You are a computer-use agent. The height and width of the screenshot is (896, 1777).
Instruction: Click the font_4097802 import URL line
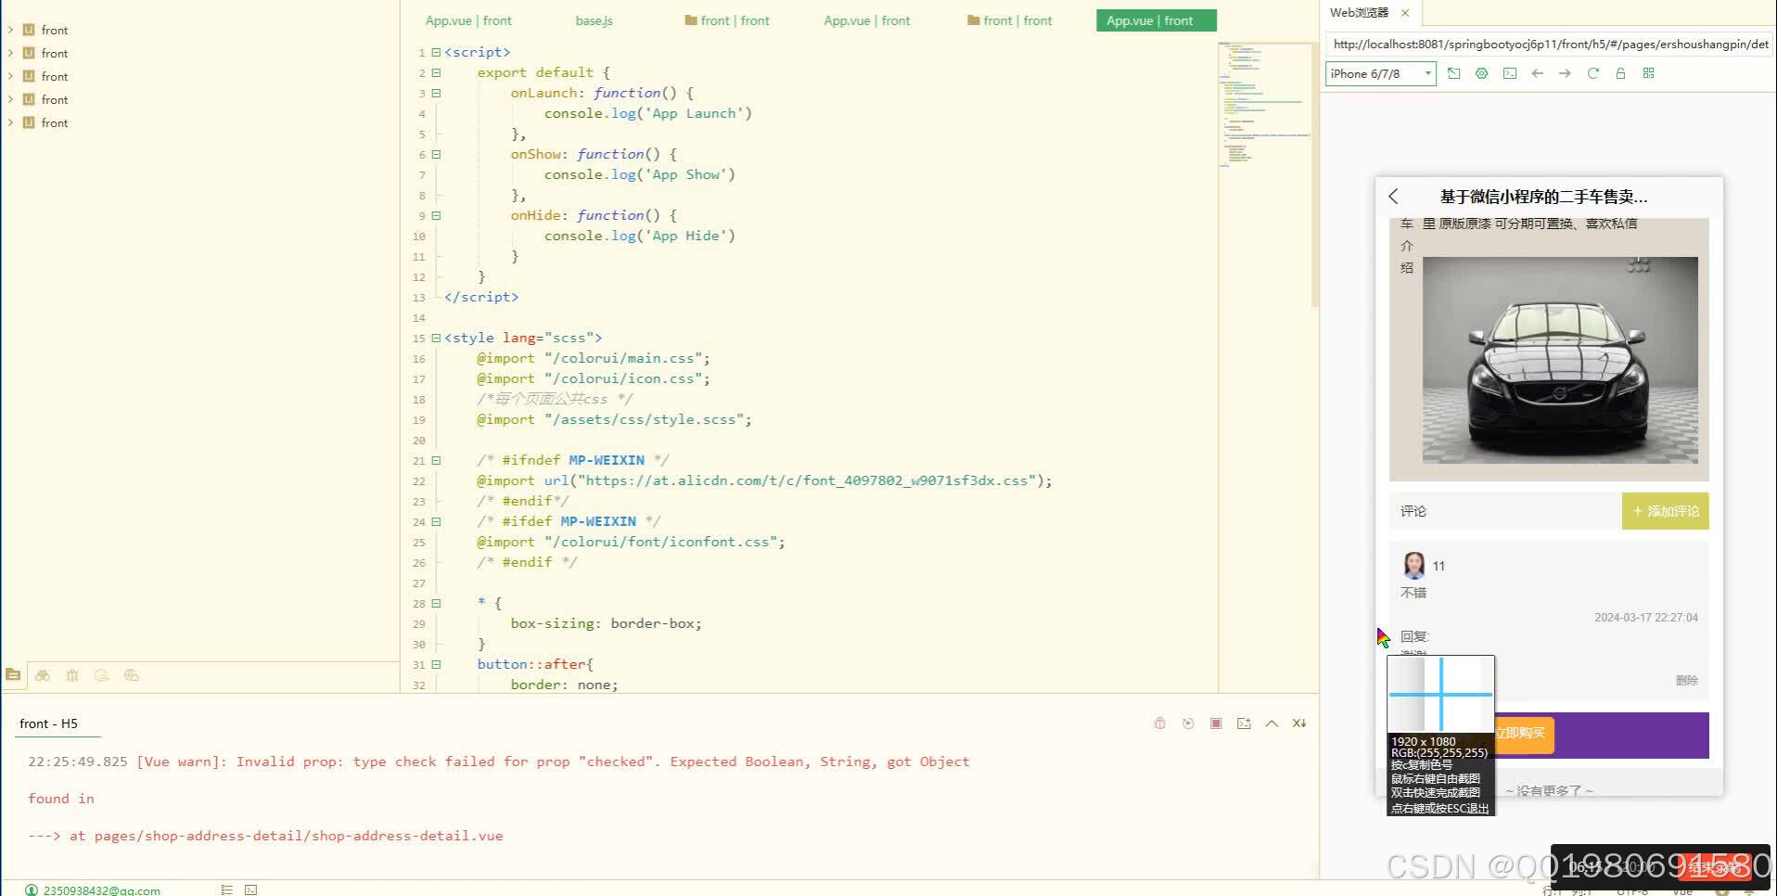click(x=764, y=480)
